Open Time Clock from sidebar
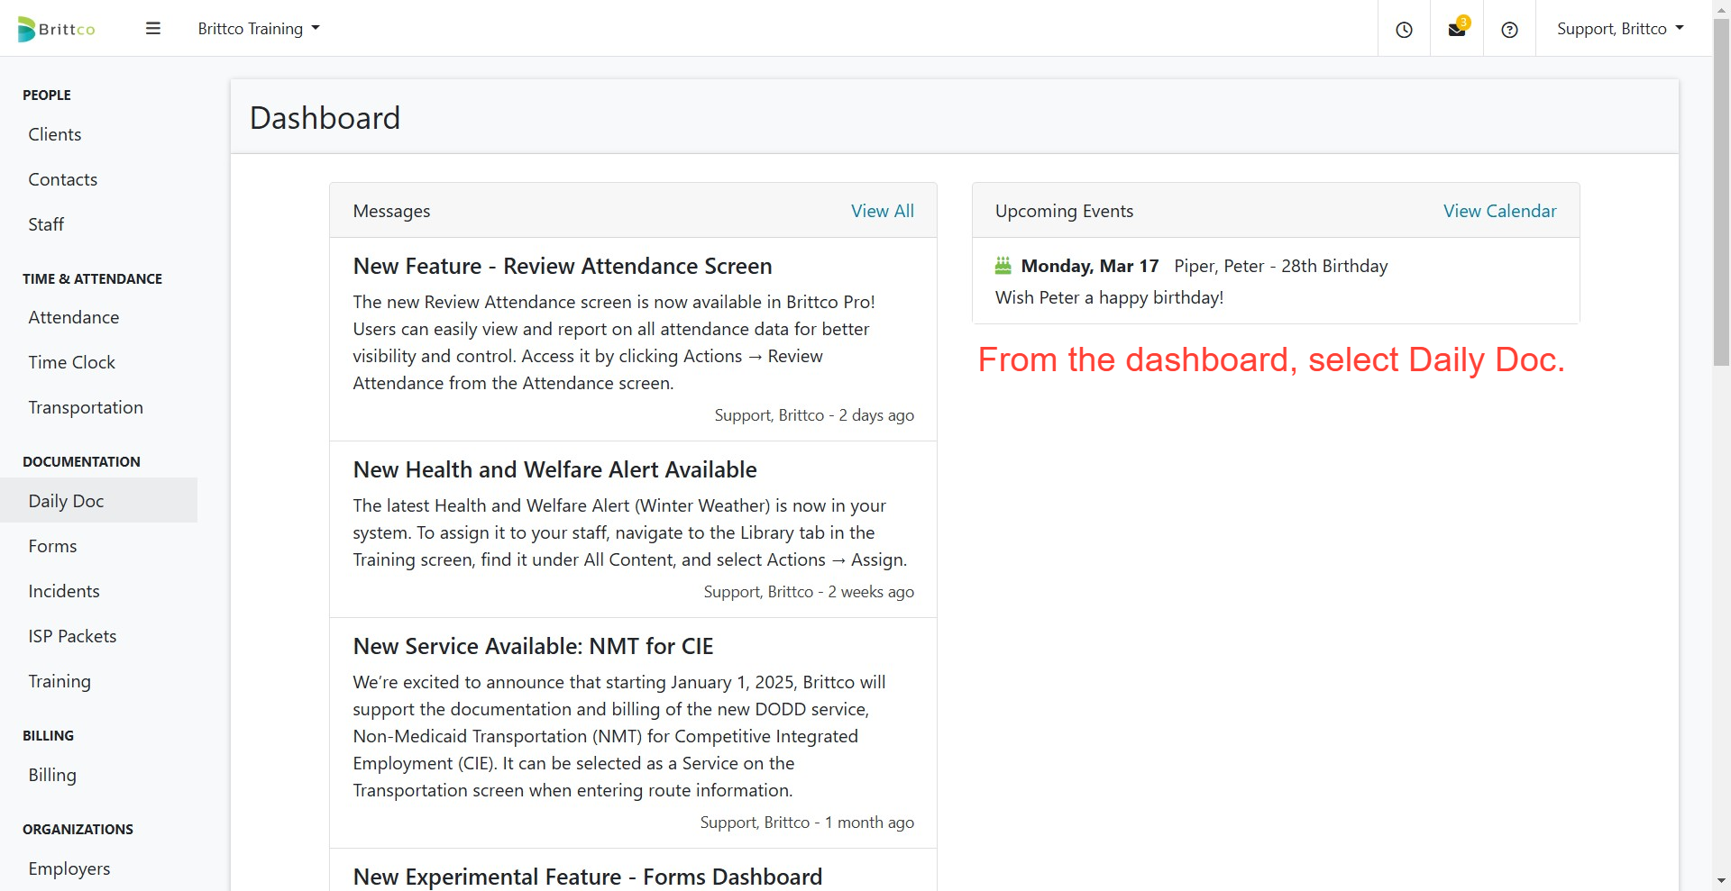Screen dimensions: 1731x891 pos(72,362)
